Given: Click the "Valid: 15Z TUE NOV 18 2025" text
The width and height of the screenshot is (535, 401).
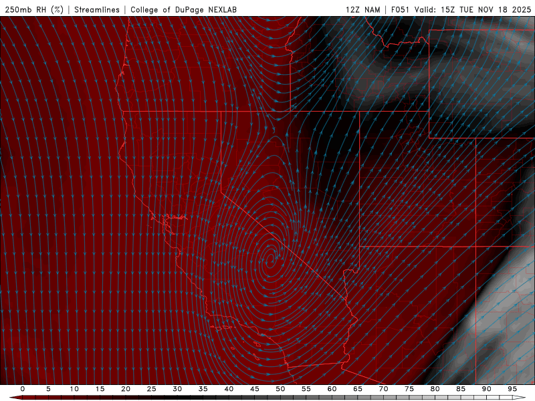Looking at the screenshot, I should (473, 9).
